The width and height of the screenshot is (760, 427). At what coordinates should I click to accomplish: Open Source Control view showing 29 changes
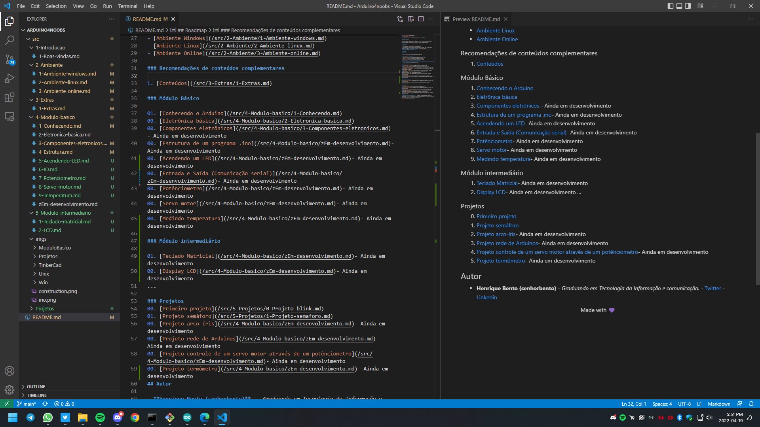9,60
